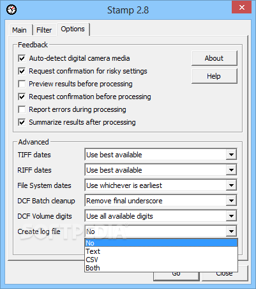Uncheck Auto-detect digital camera media
The width and height of the screenshot is (256, 289).
[x=22, y=58]
